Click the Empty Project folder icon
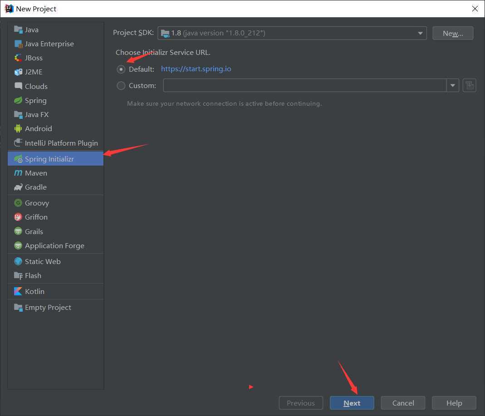Viewport: 485px width, 416px height. (18, 308)
